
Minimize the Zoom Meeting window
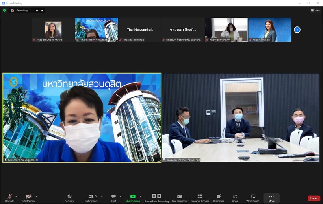coord(299,3)
